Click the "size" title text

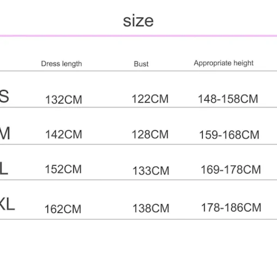click(138, 21)
